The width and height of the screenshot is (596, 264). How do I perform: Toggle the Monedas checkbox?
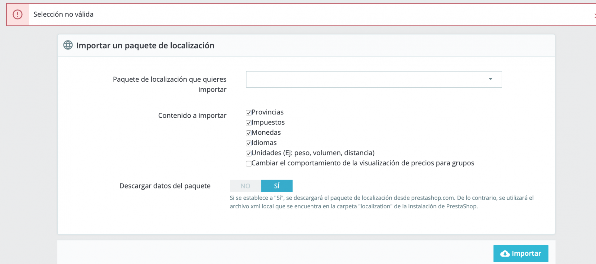[x=249, y=133]
